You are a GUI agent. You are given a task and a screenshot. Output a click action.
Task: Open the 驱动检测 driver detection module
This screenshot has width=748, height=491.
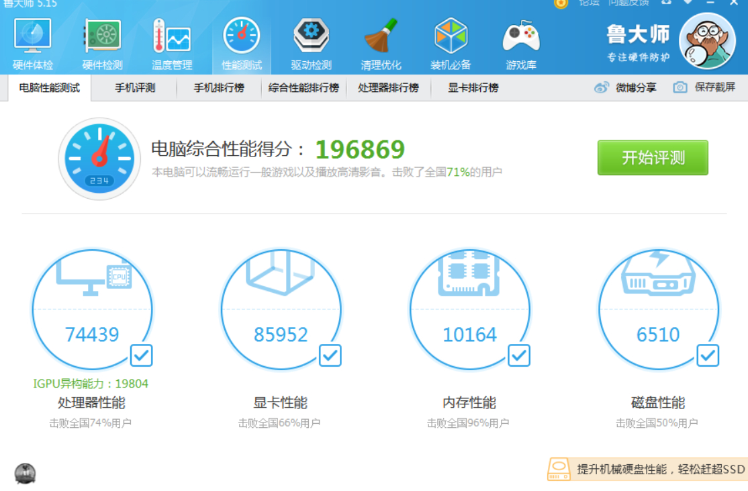311,44
